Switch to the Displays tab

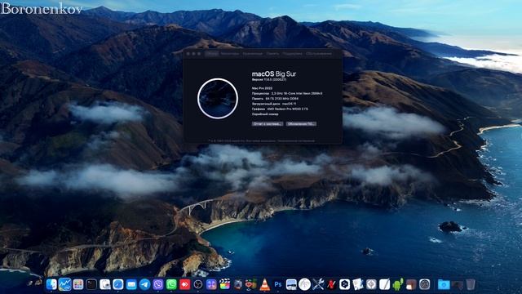pos(230,54)
